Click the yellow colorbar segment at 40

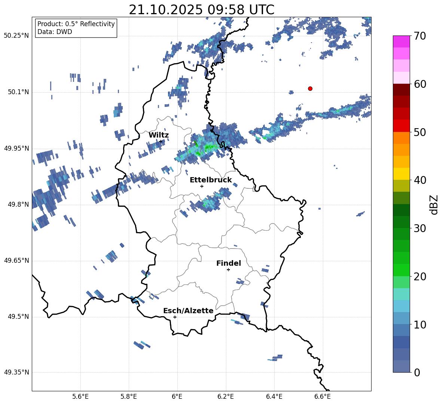pos(401,174)
